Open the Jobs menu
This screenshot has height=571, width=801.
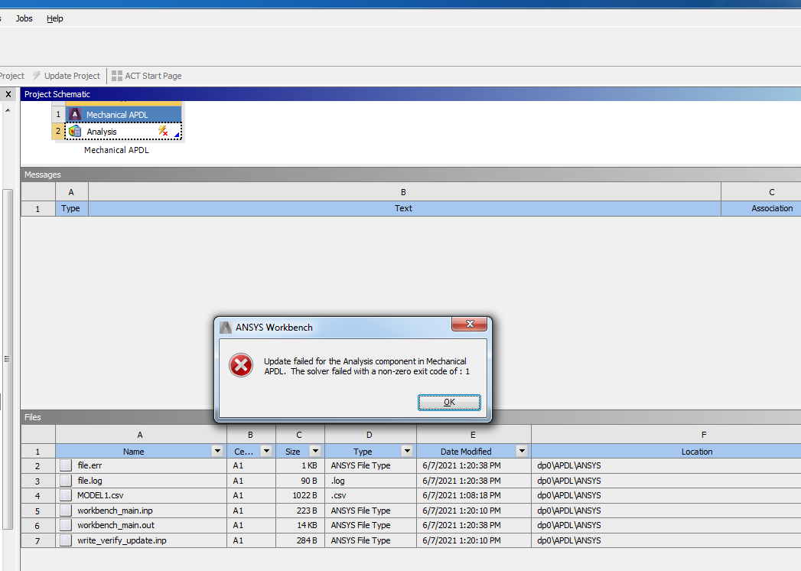pos(24,18)
